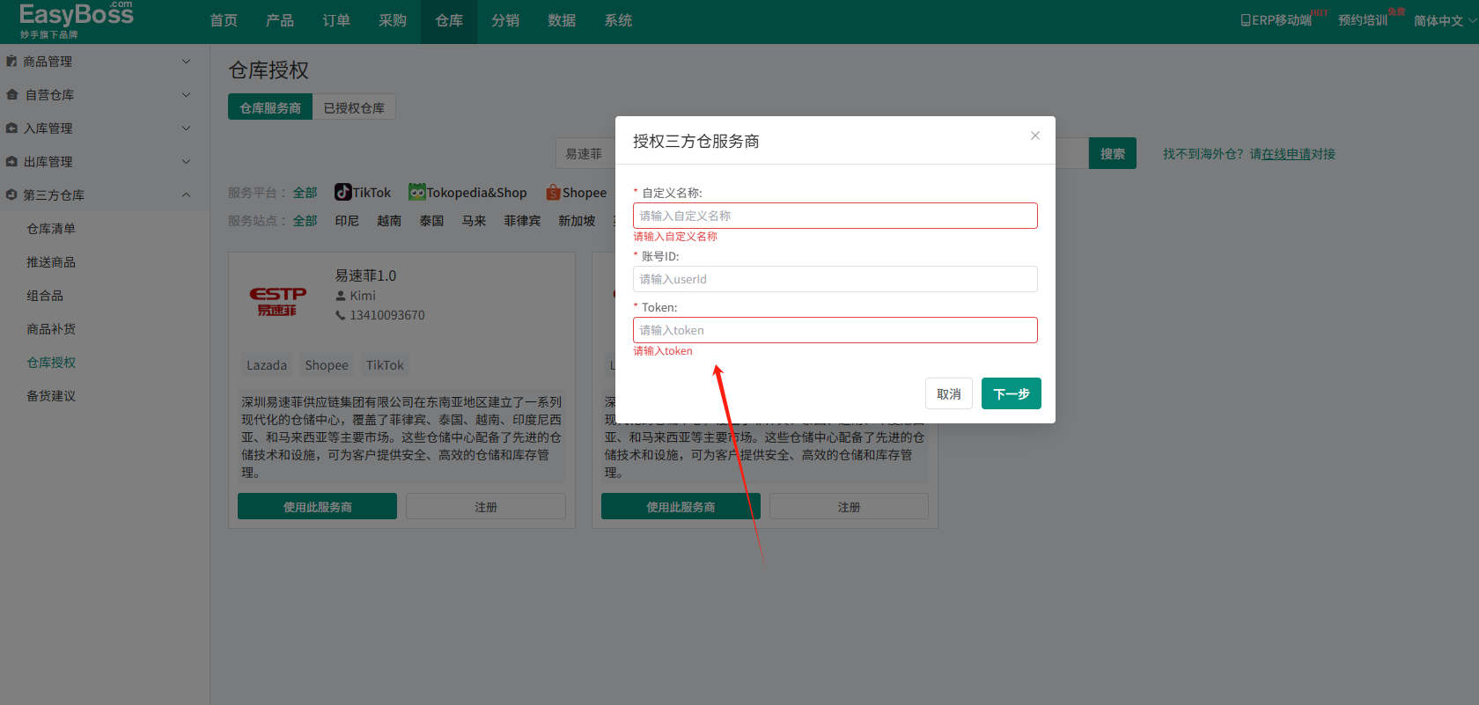Open the 简体中文 language dropdown

(1445, 20)
